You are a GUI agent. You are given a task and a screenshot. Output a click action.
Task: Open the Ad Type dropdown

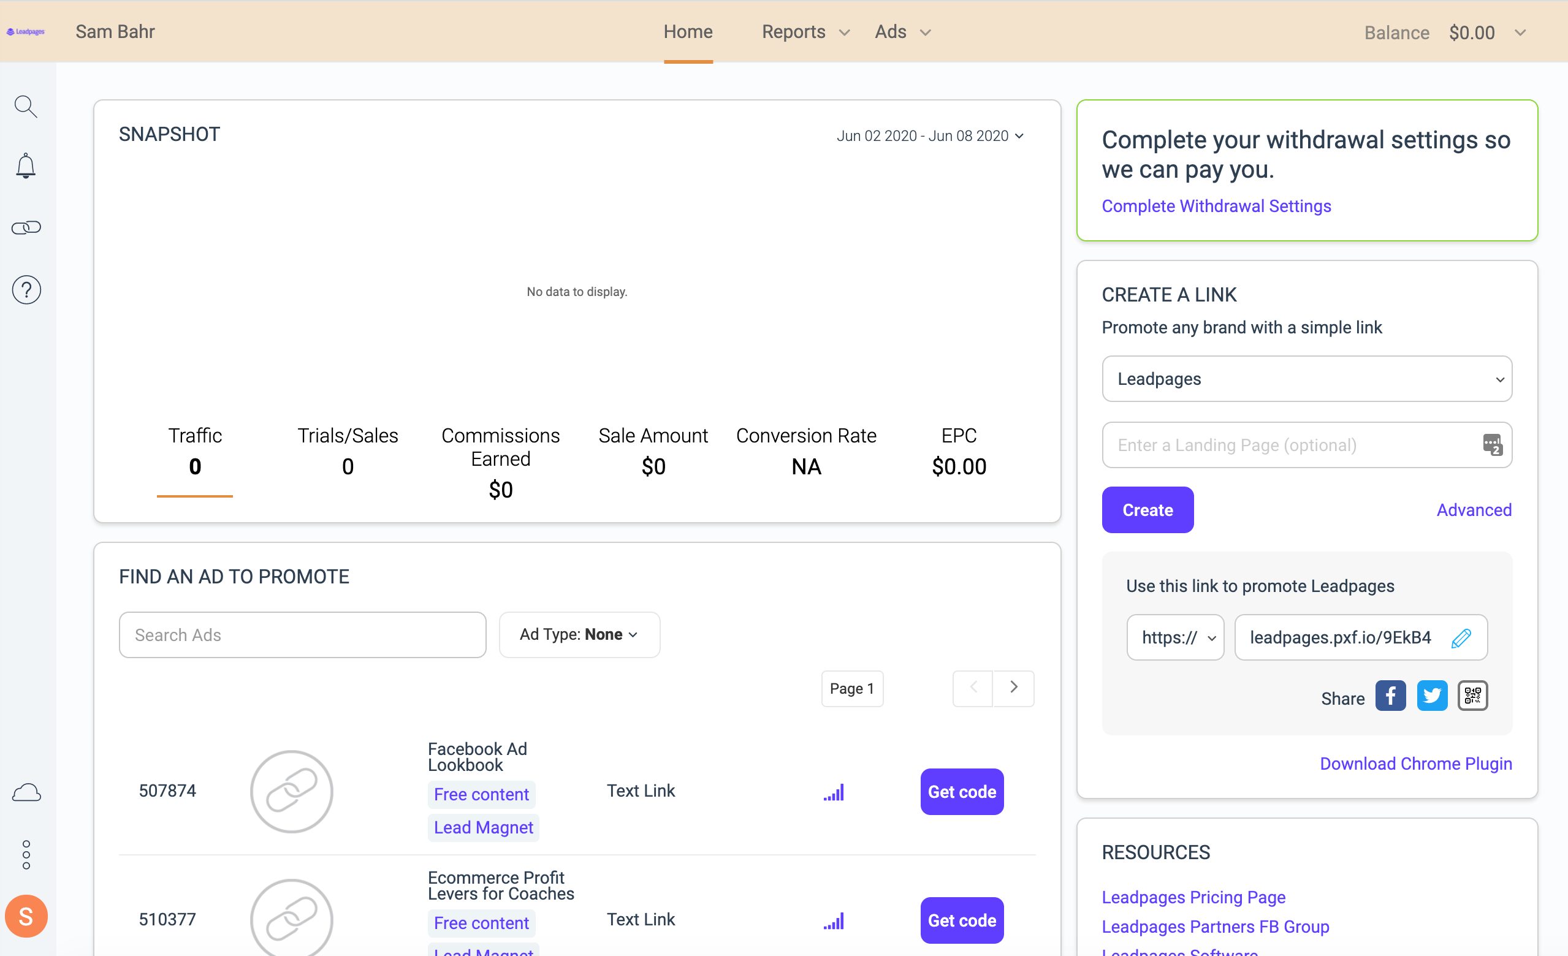(579, 634)
